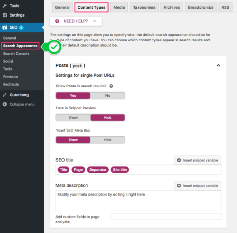Open Premium in SEO submenu

click(11, 77)
